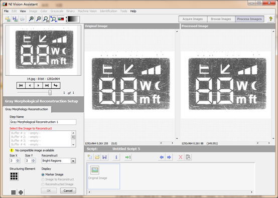This screenshot has height=198, width=278.
Task: Click the 3x3 structuring element grid
Action: click(14, 176)
